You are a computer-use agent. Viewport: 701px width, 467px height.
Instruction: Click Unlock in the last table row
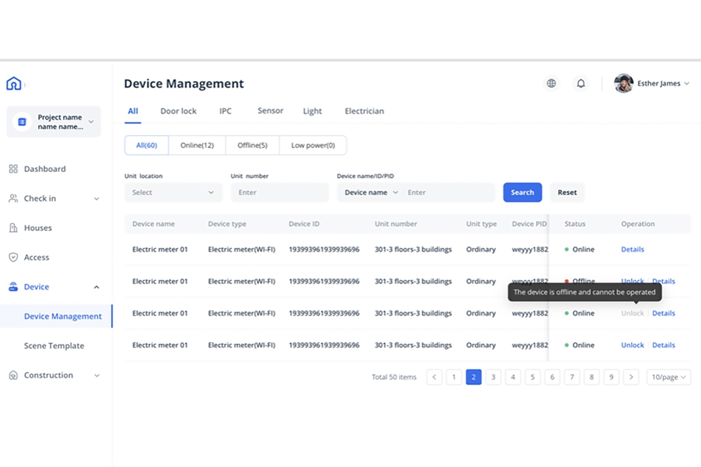632,345
